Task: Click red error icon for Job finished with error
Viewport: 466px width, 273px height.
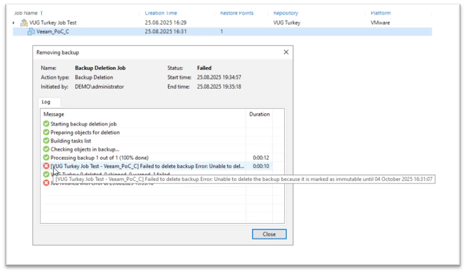Action: [x=46, y=182]
